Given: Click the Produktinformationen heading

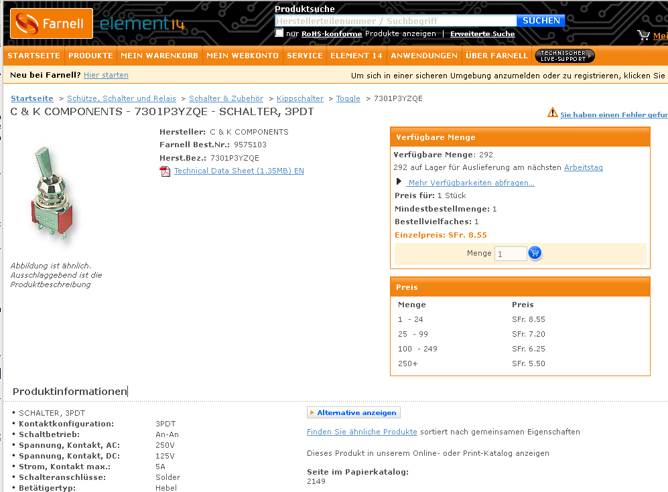Looking at the screenshot, I should coord(70,392).
